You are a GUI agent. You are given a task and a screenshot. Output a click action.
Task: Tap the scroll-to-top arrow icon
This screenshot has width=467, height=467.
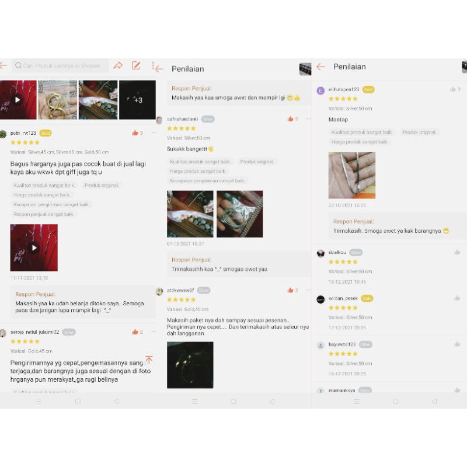click(149, 360)
